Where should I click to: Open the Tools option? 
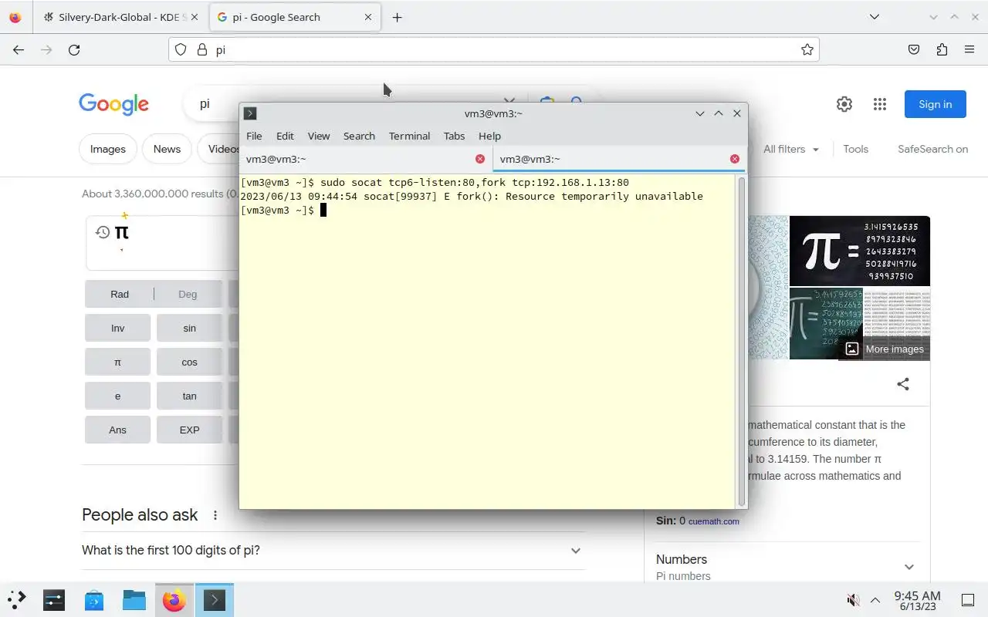click(855, 149)
